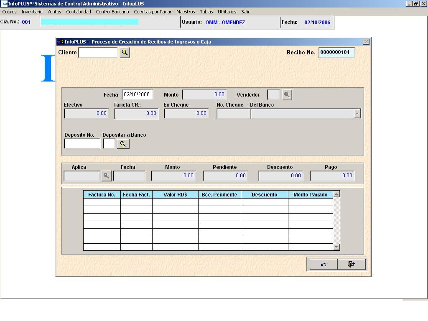Click the Pendiente amount field

[226, 176]
